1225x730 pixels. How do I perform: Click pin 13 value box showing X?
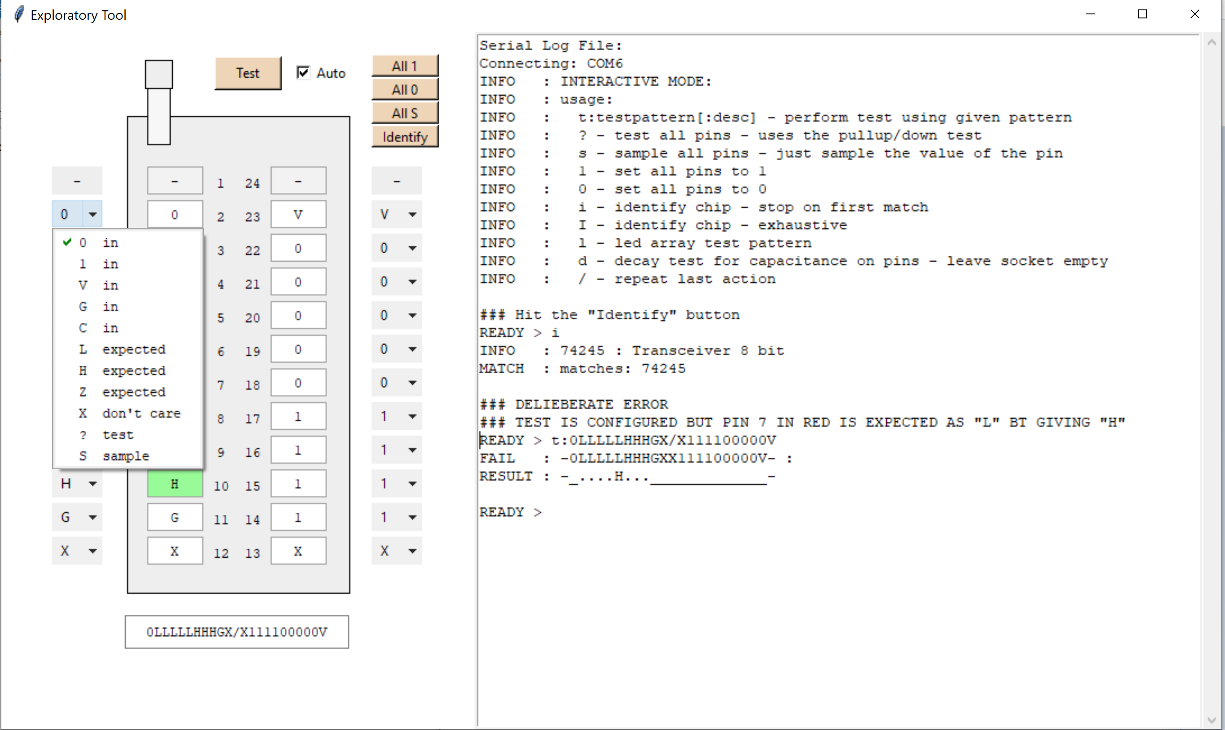coord(298,551)
